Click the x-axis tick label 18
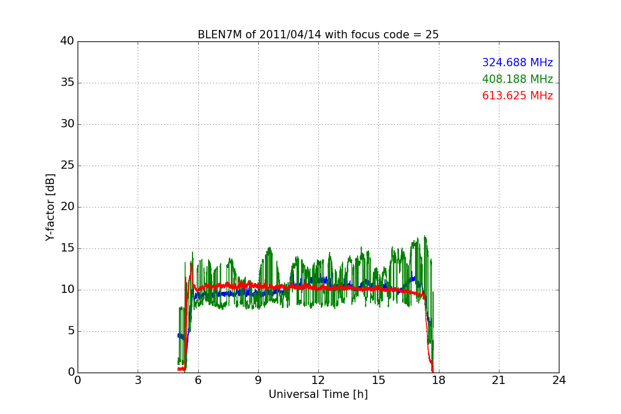 439,380
